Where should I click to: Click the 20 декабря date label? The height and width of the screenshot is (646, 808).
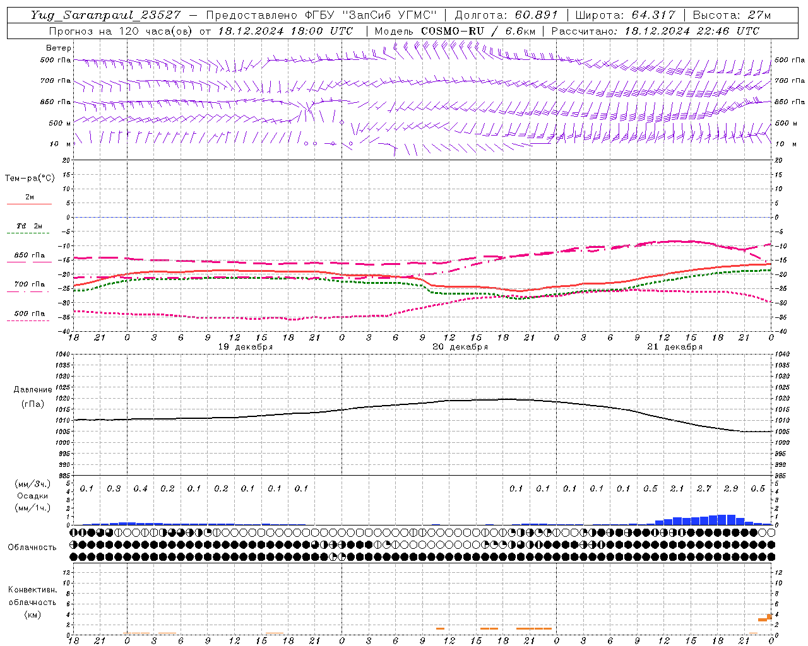click(460, 347)
